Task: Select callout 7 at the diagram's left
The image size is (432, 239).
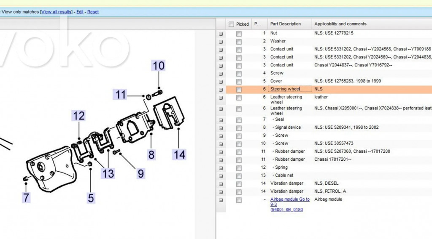Action: (x=27, y=197)
